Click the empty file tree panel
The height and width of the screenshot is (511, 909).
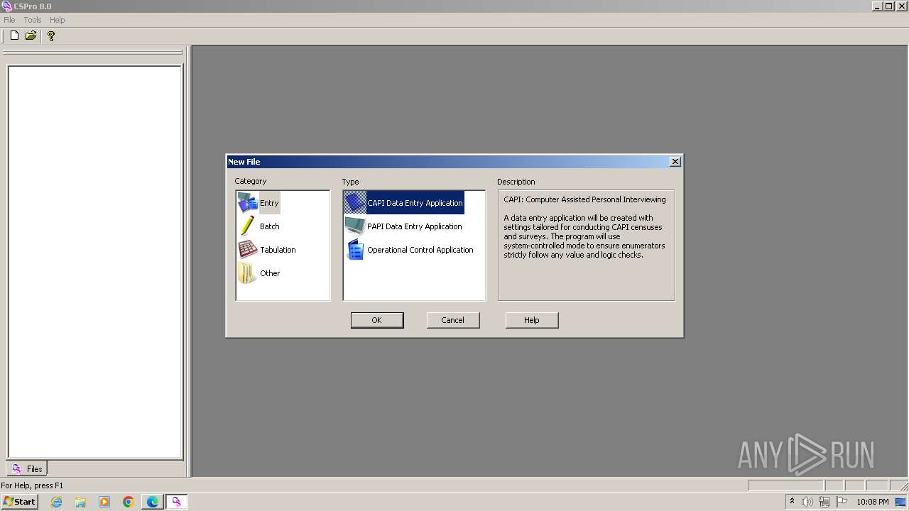click(95, 262)
